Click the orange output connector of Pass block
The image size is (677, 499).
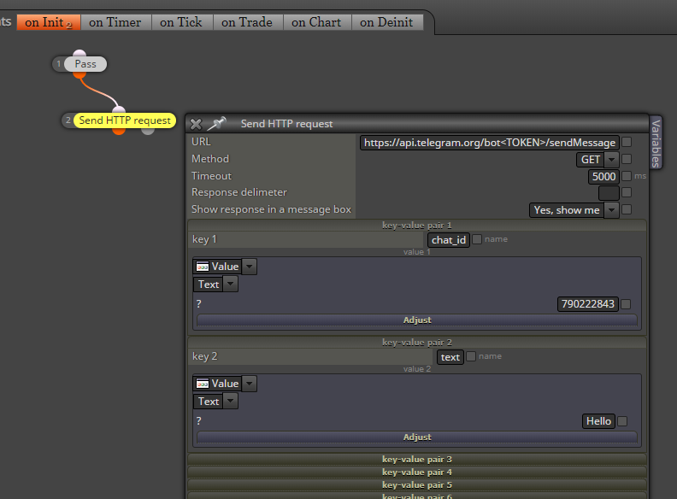[x=79, y=74]
